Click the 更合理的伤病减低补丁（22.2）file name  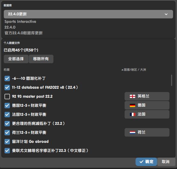click(x=38, y=124)
